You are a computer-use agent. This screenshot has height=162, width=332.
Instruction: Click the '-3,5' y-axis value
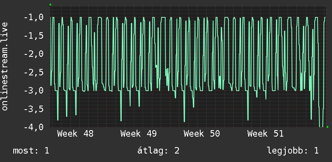34,109
